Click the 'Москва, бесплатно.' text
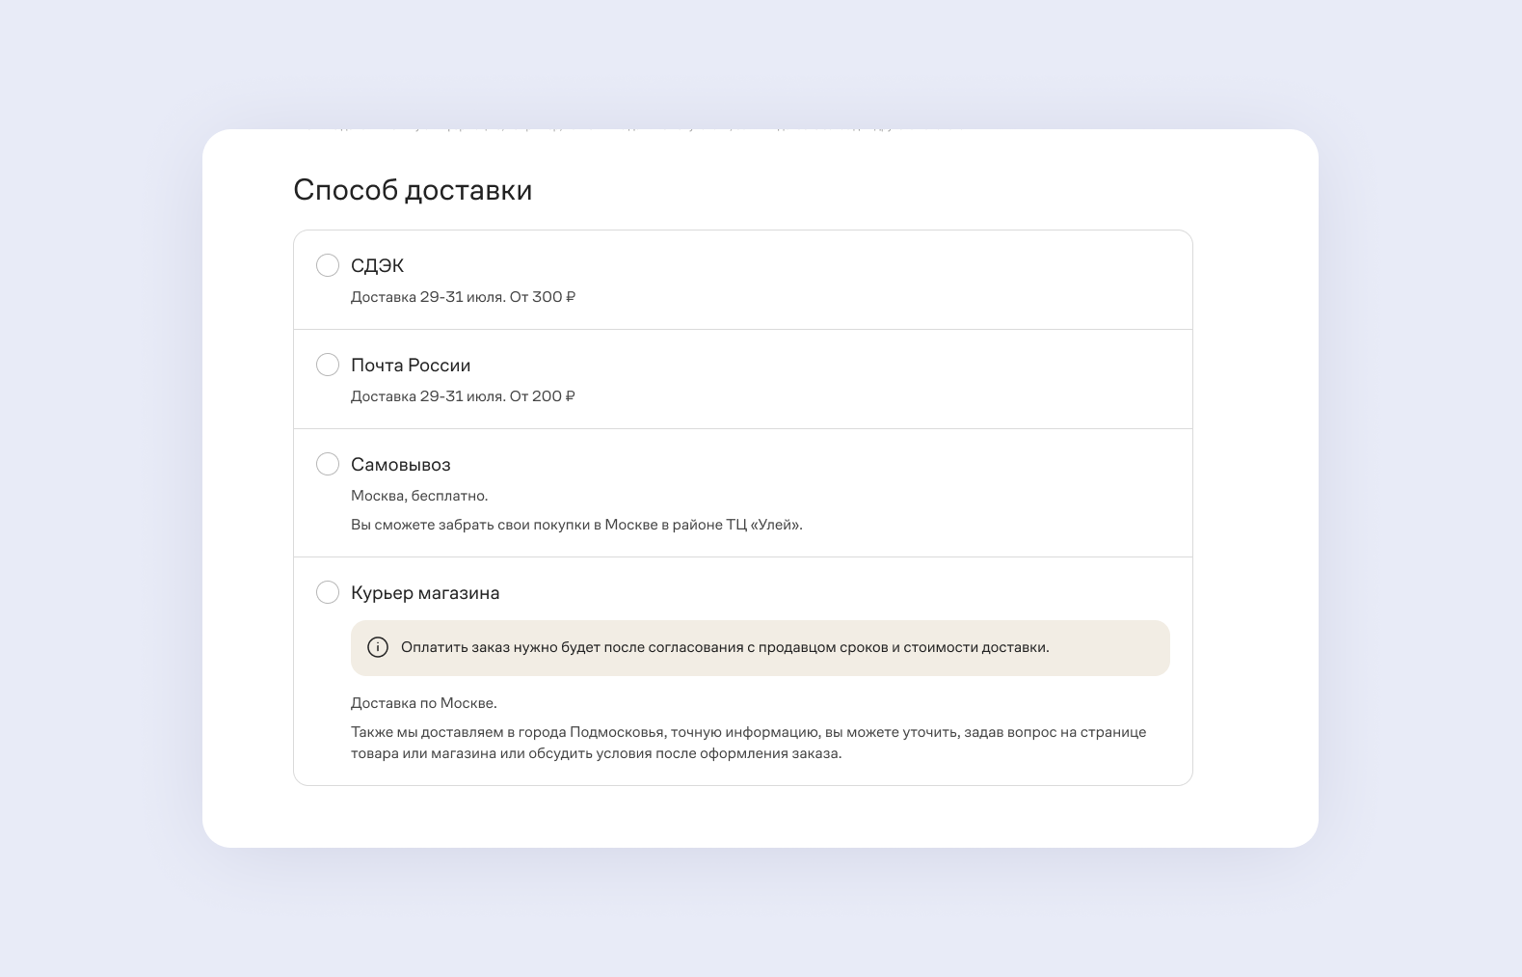Screen dimensions: 1522x977 pos(419,496)
